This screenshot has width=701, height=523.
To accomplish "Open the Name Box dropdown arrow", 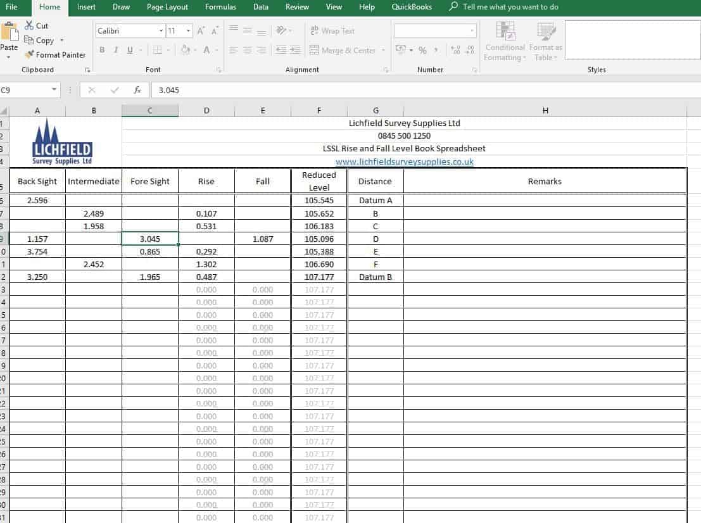I will click(x=54, y=89).
